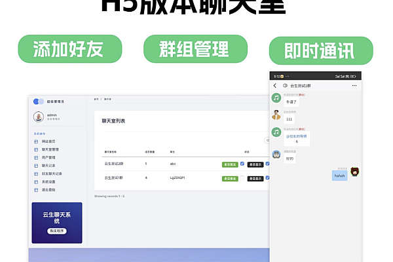393x262 pixels.
Task: Click the 聊天室名称 column header
Action: [x=111, y=152]
